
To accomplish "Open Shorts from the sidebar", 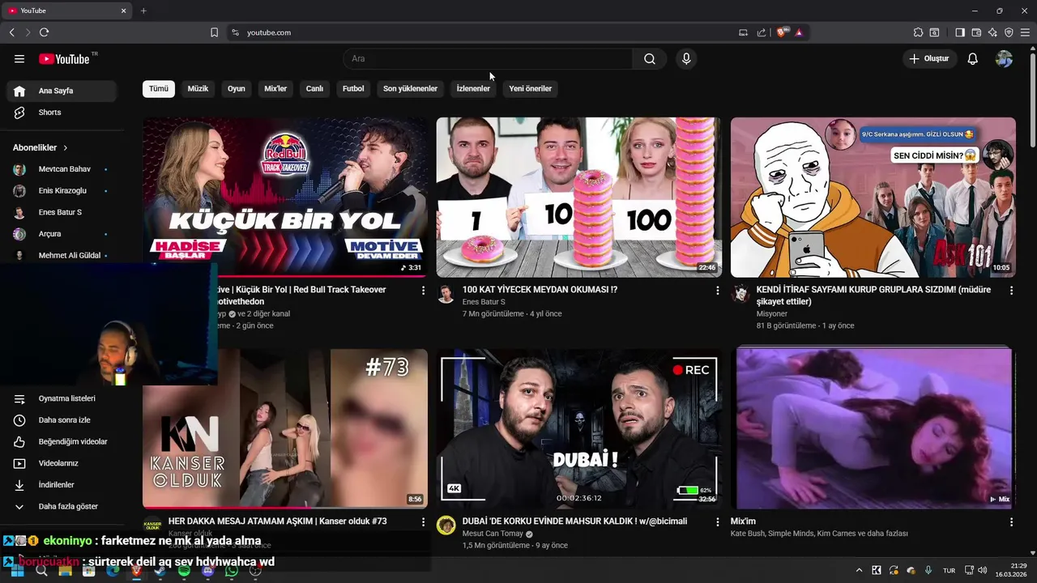I will tap(62, 113).
